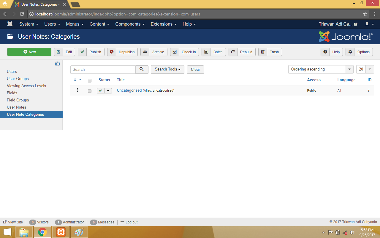Click the green New button
This screenshot has width=380, height=238.
pos(29,52)
